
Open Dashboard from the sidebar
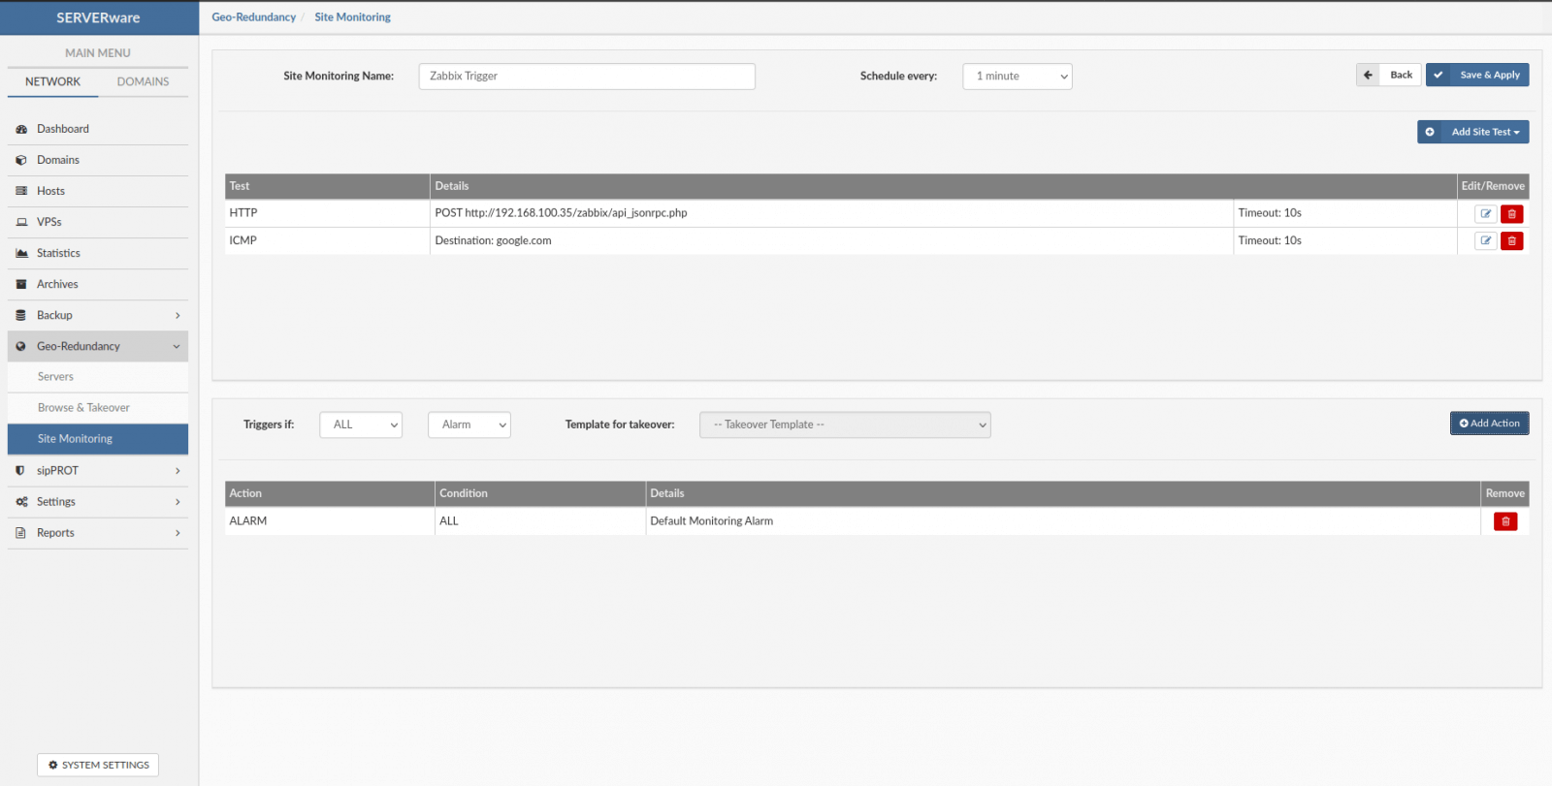[63, 129]
